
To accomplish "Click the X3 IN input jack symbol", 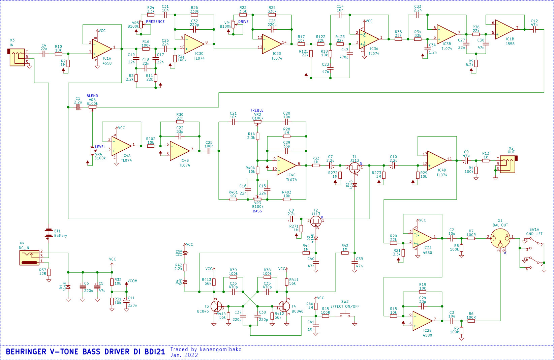I will click(x=17, y=58).
